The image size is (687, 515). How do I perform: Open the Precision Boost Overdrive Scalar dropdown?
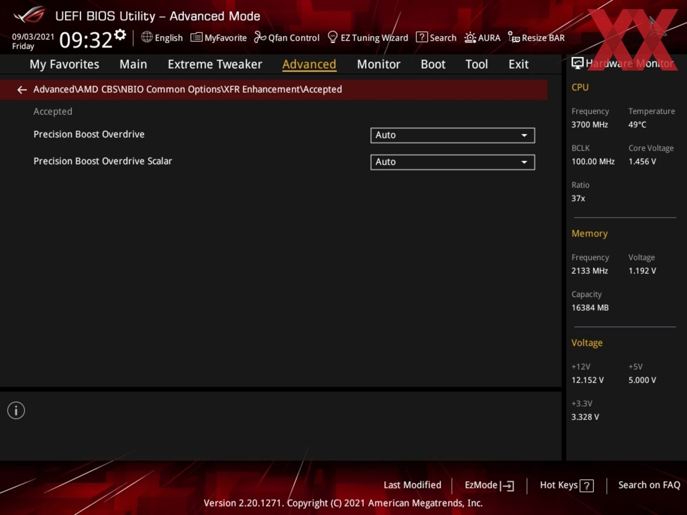[x=453, y=162]
